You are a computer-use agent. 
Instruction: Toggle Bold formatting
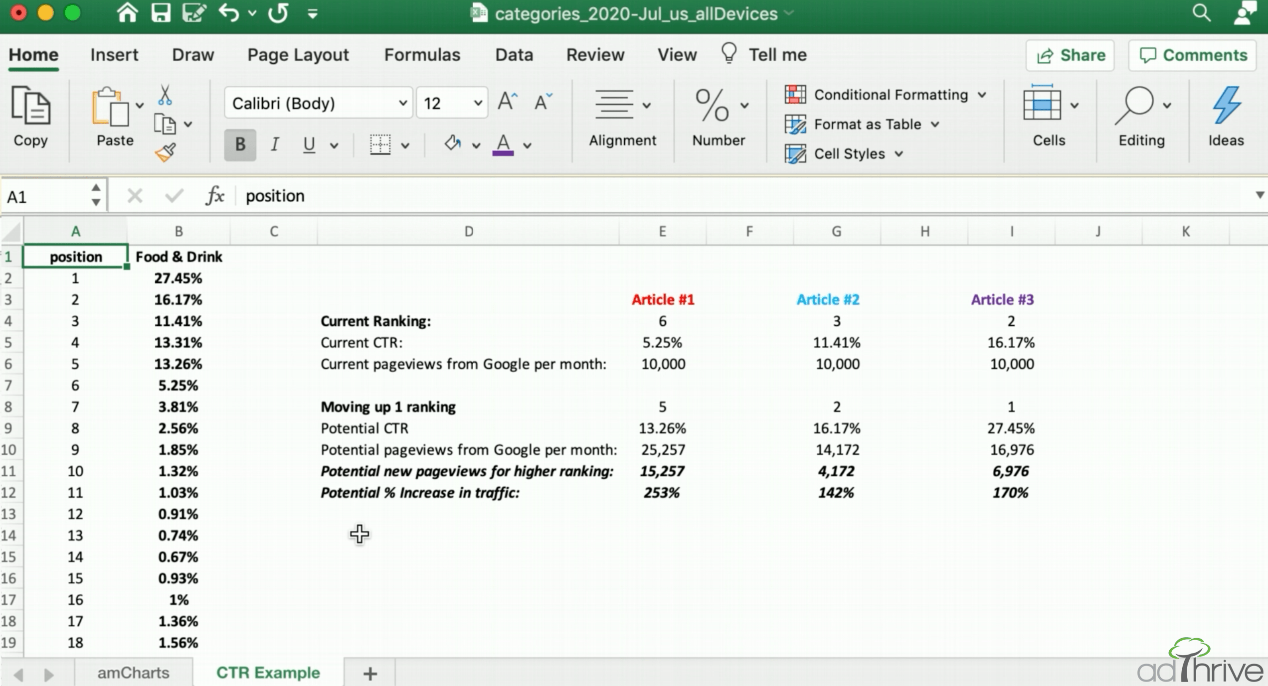pos(240,144)
